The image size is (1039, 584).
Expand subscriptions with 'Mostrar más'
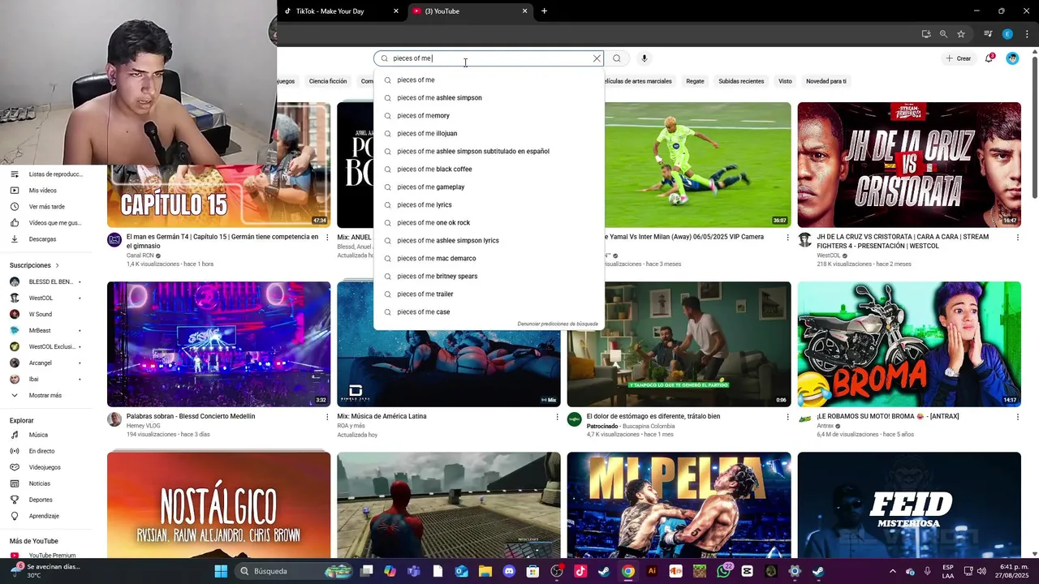tap(45, 396)
